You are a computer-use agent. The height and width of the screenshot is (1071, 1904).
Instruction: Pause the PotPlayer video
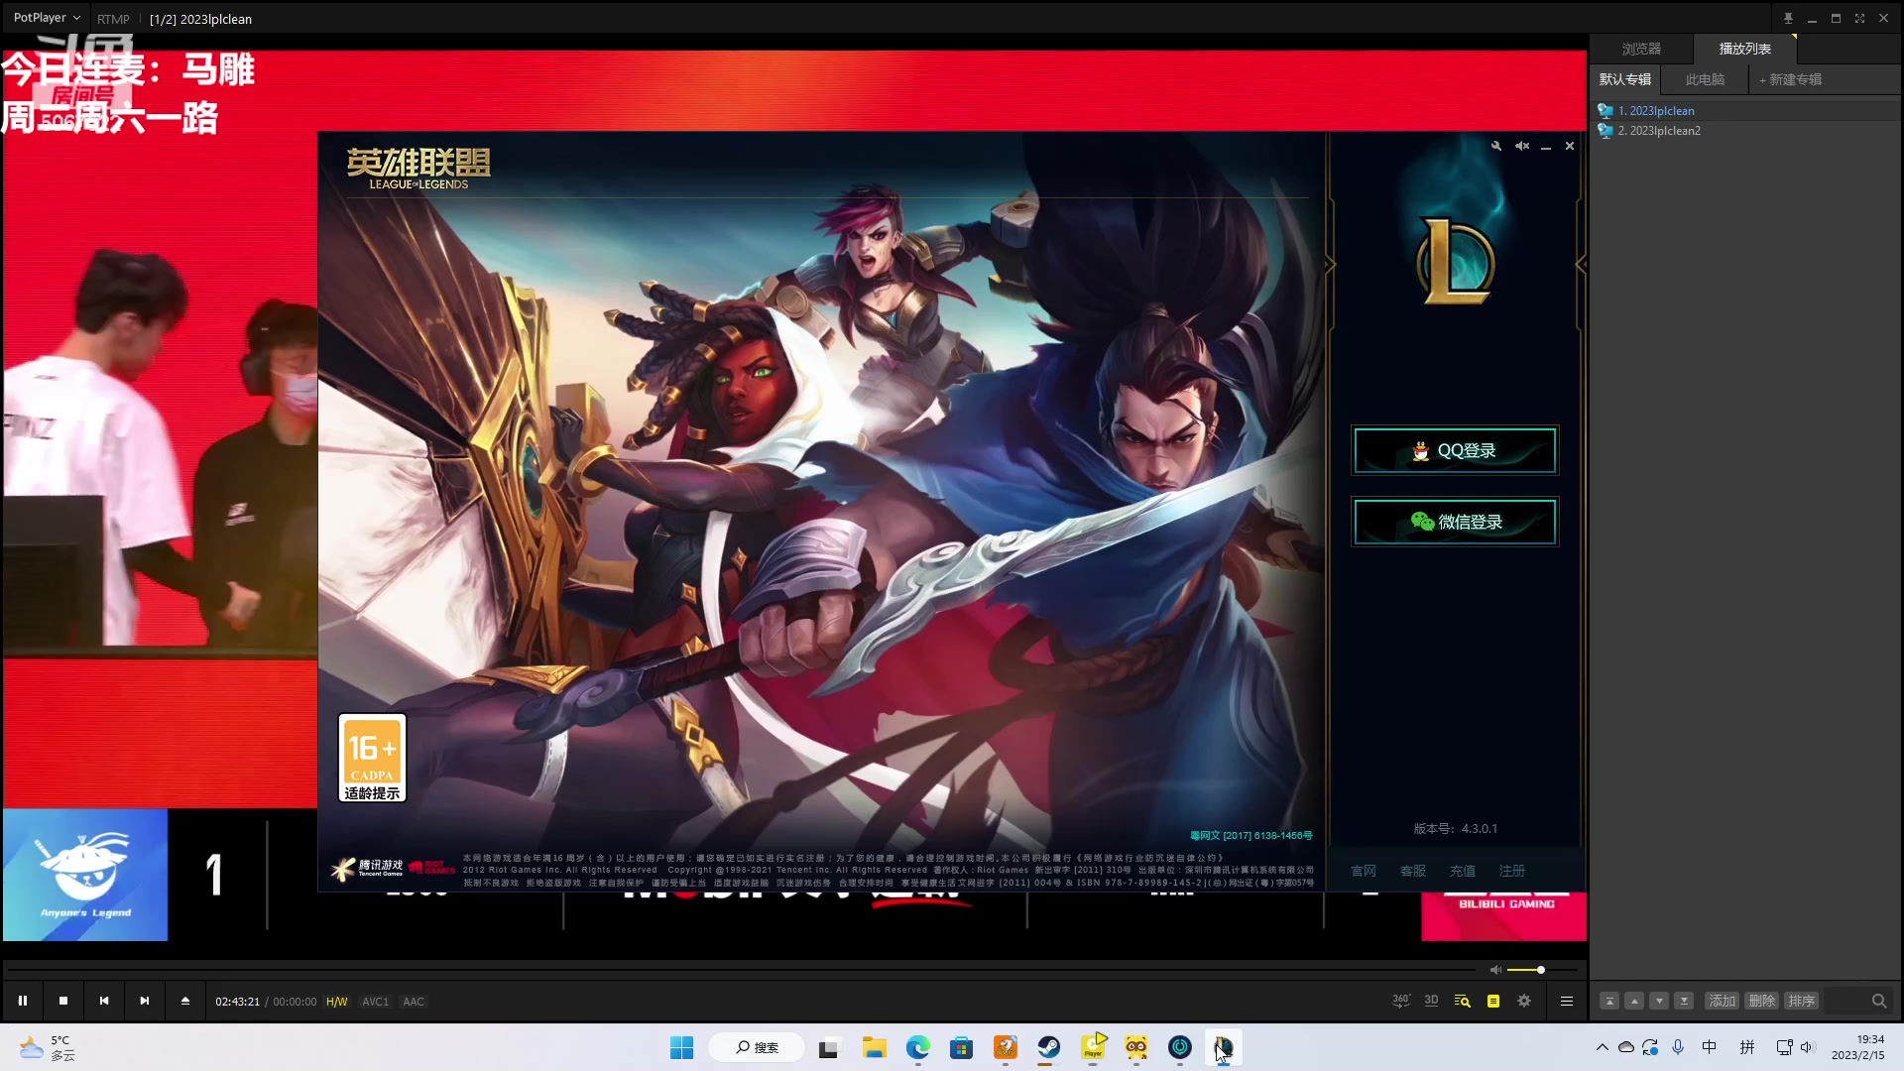coord(22,1001)
